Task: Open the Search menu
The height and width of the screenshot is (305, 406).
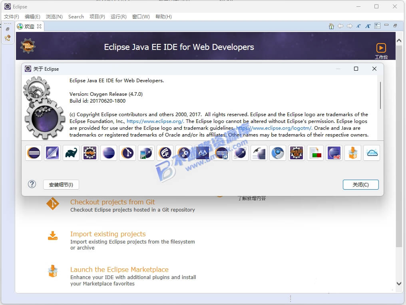Action: click(x=76, y=16)
